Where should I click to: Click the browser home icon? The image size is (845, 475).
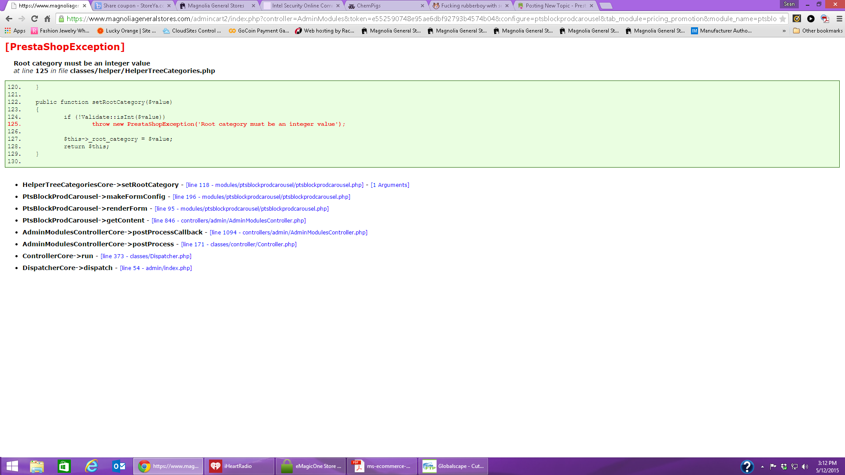48,19
